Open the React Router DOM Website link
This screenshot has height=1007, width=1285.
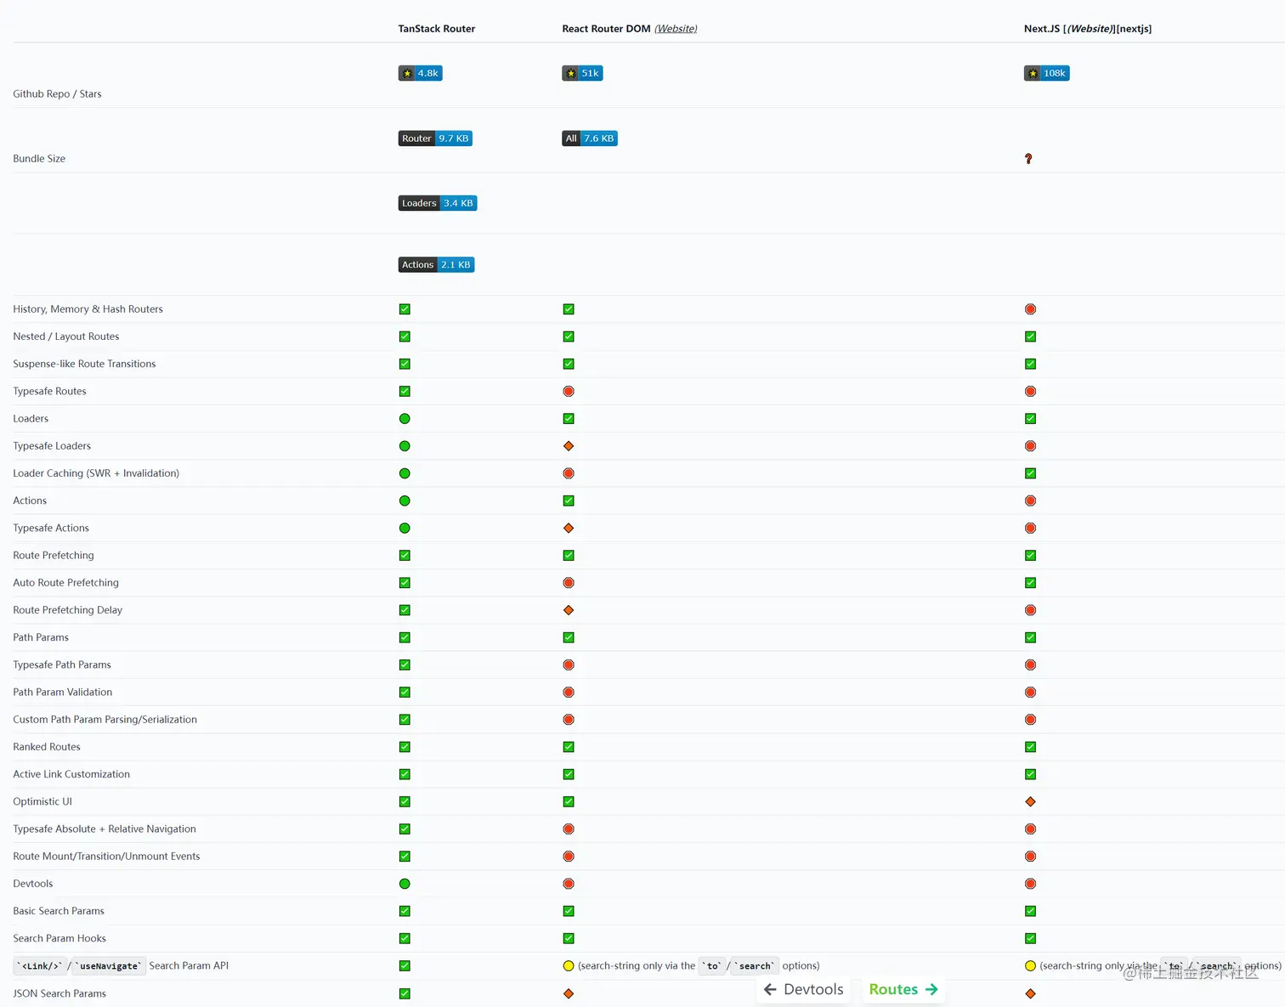coord(676,29)
